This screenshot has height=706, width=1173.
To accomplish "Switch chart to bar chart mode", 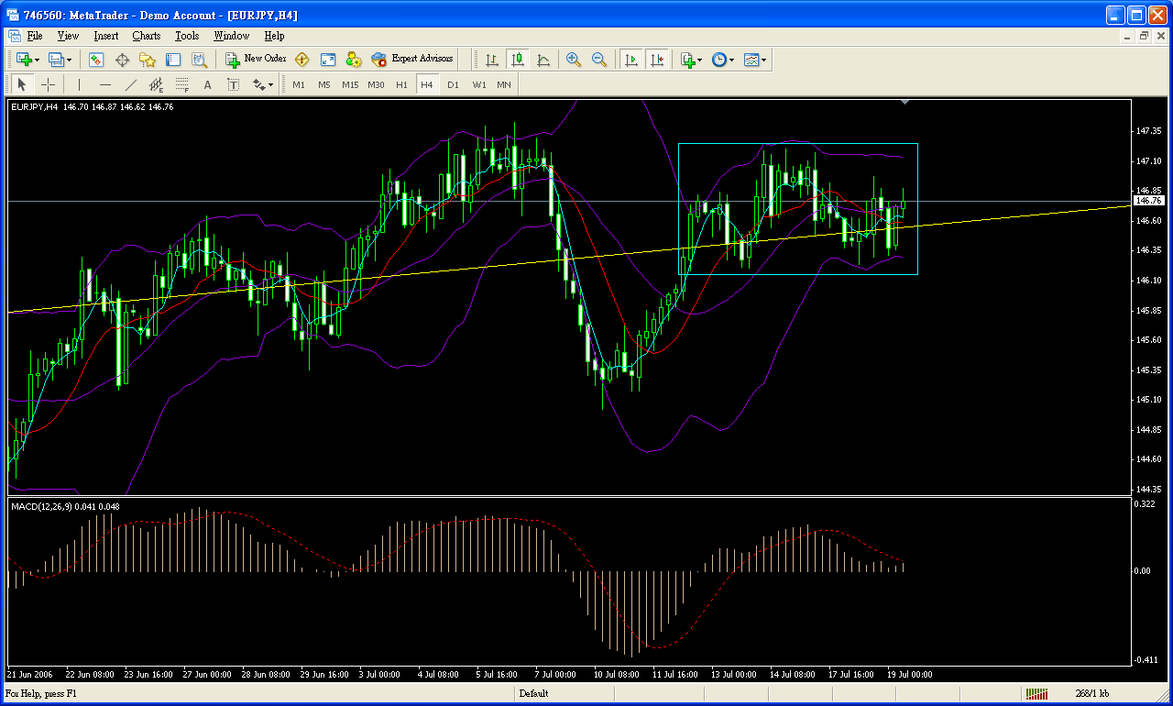I will point(492,60).
